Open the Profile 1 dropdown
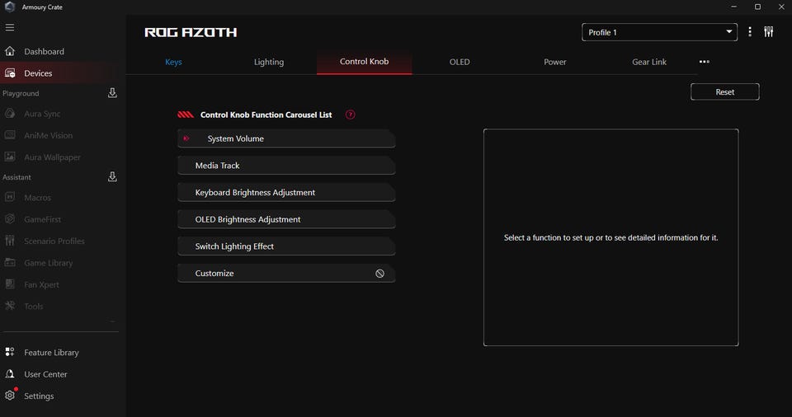792x417 pixels. point(659,32)
